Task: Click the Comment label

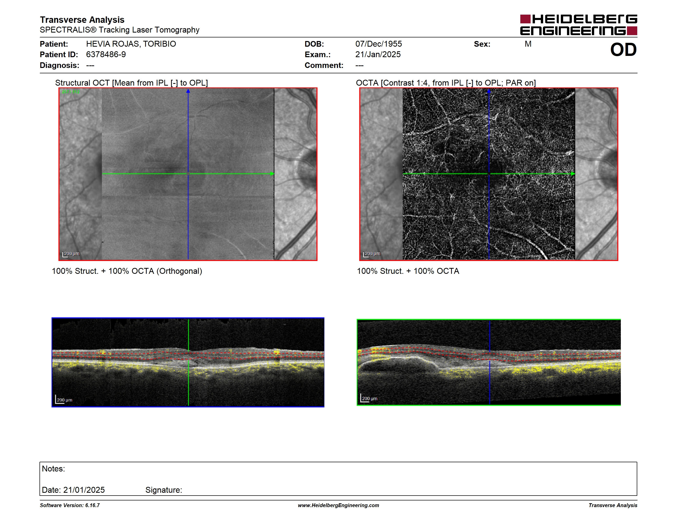Action: click(x=324, y=65)
